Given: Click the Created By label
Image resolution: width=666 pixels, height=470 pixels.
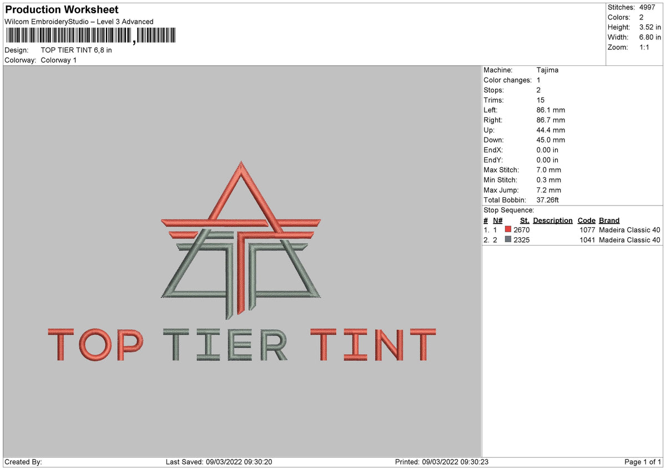Looking at the screenshot, I should pos(23,462).
